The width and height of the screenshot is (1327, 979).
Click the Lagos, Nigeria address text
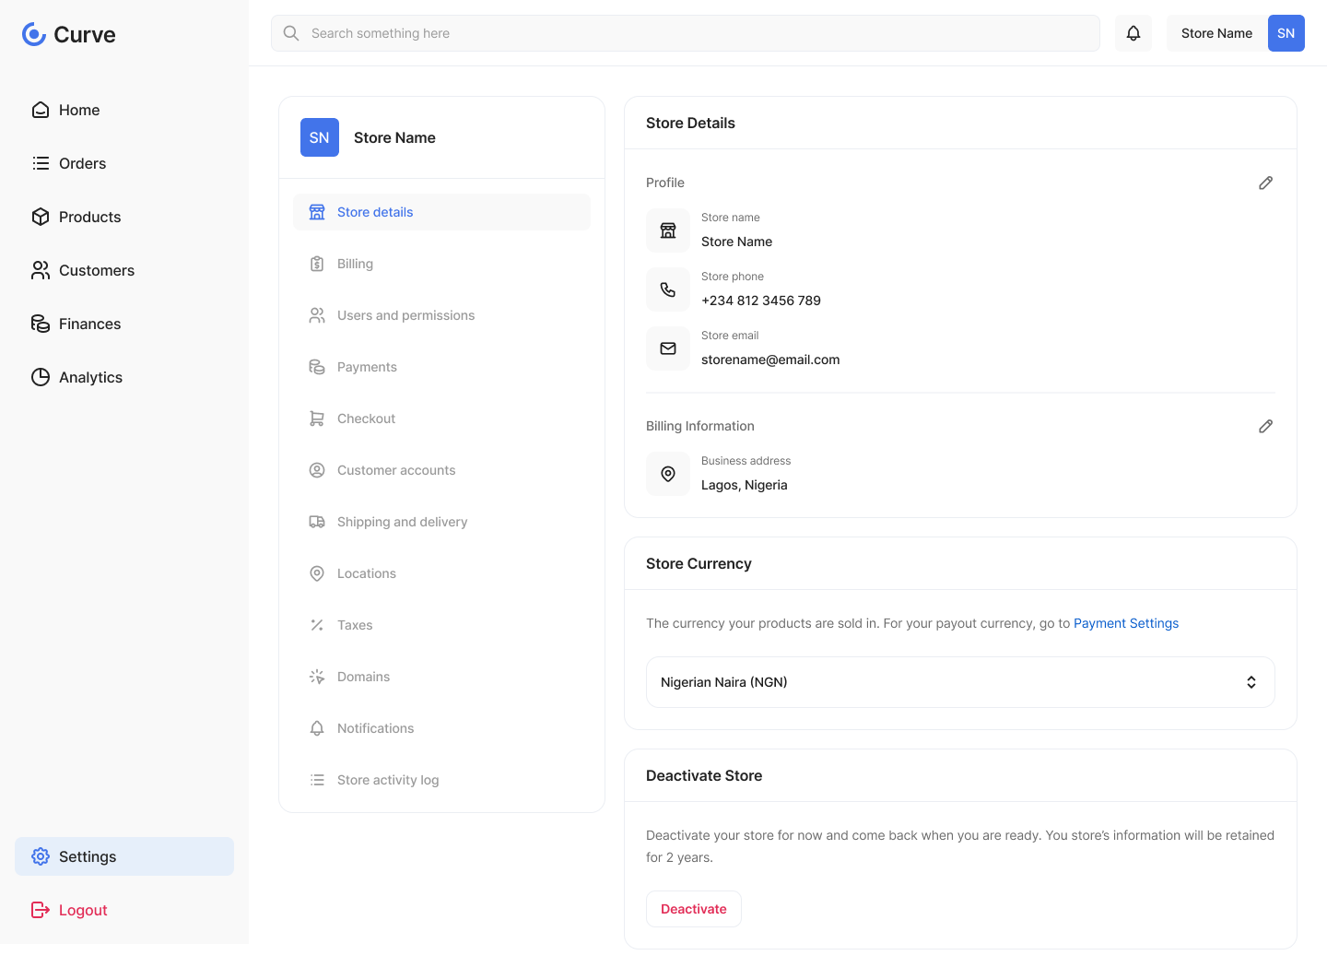coord(745,485)
